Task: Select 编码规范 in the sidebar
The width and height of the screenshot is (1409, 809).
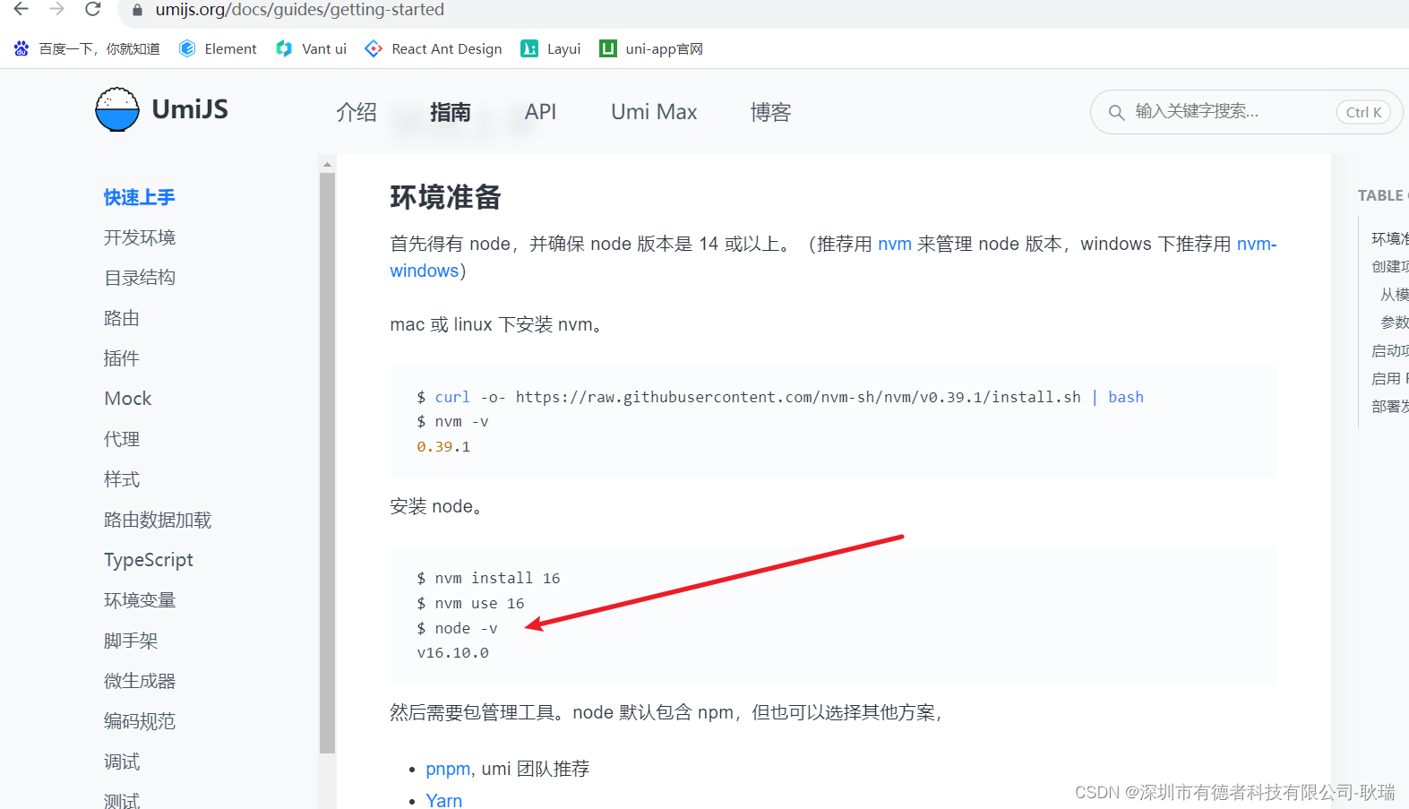Action: coord(140,721)
